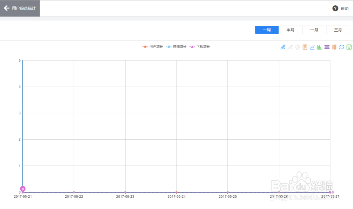353x209 pixels.
Task: Click the clear mark lines trash icon
Action: (298, 47)
